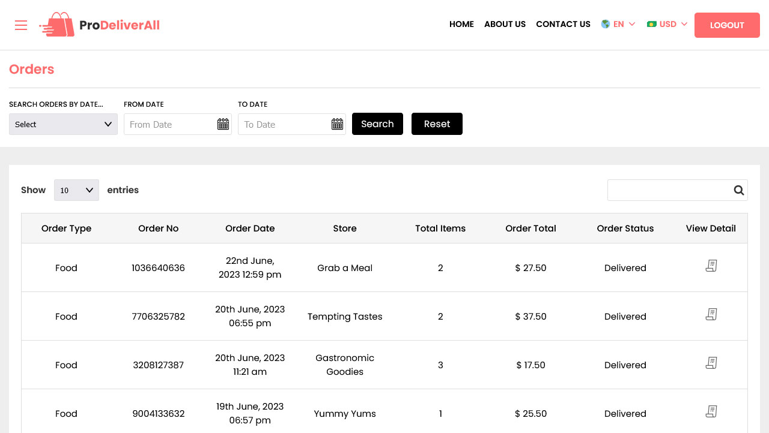This screenshot has width=769, height=433.
Task: Go to HOME page
Action: point(461,24)
